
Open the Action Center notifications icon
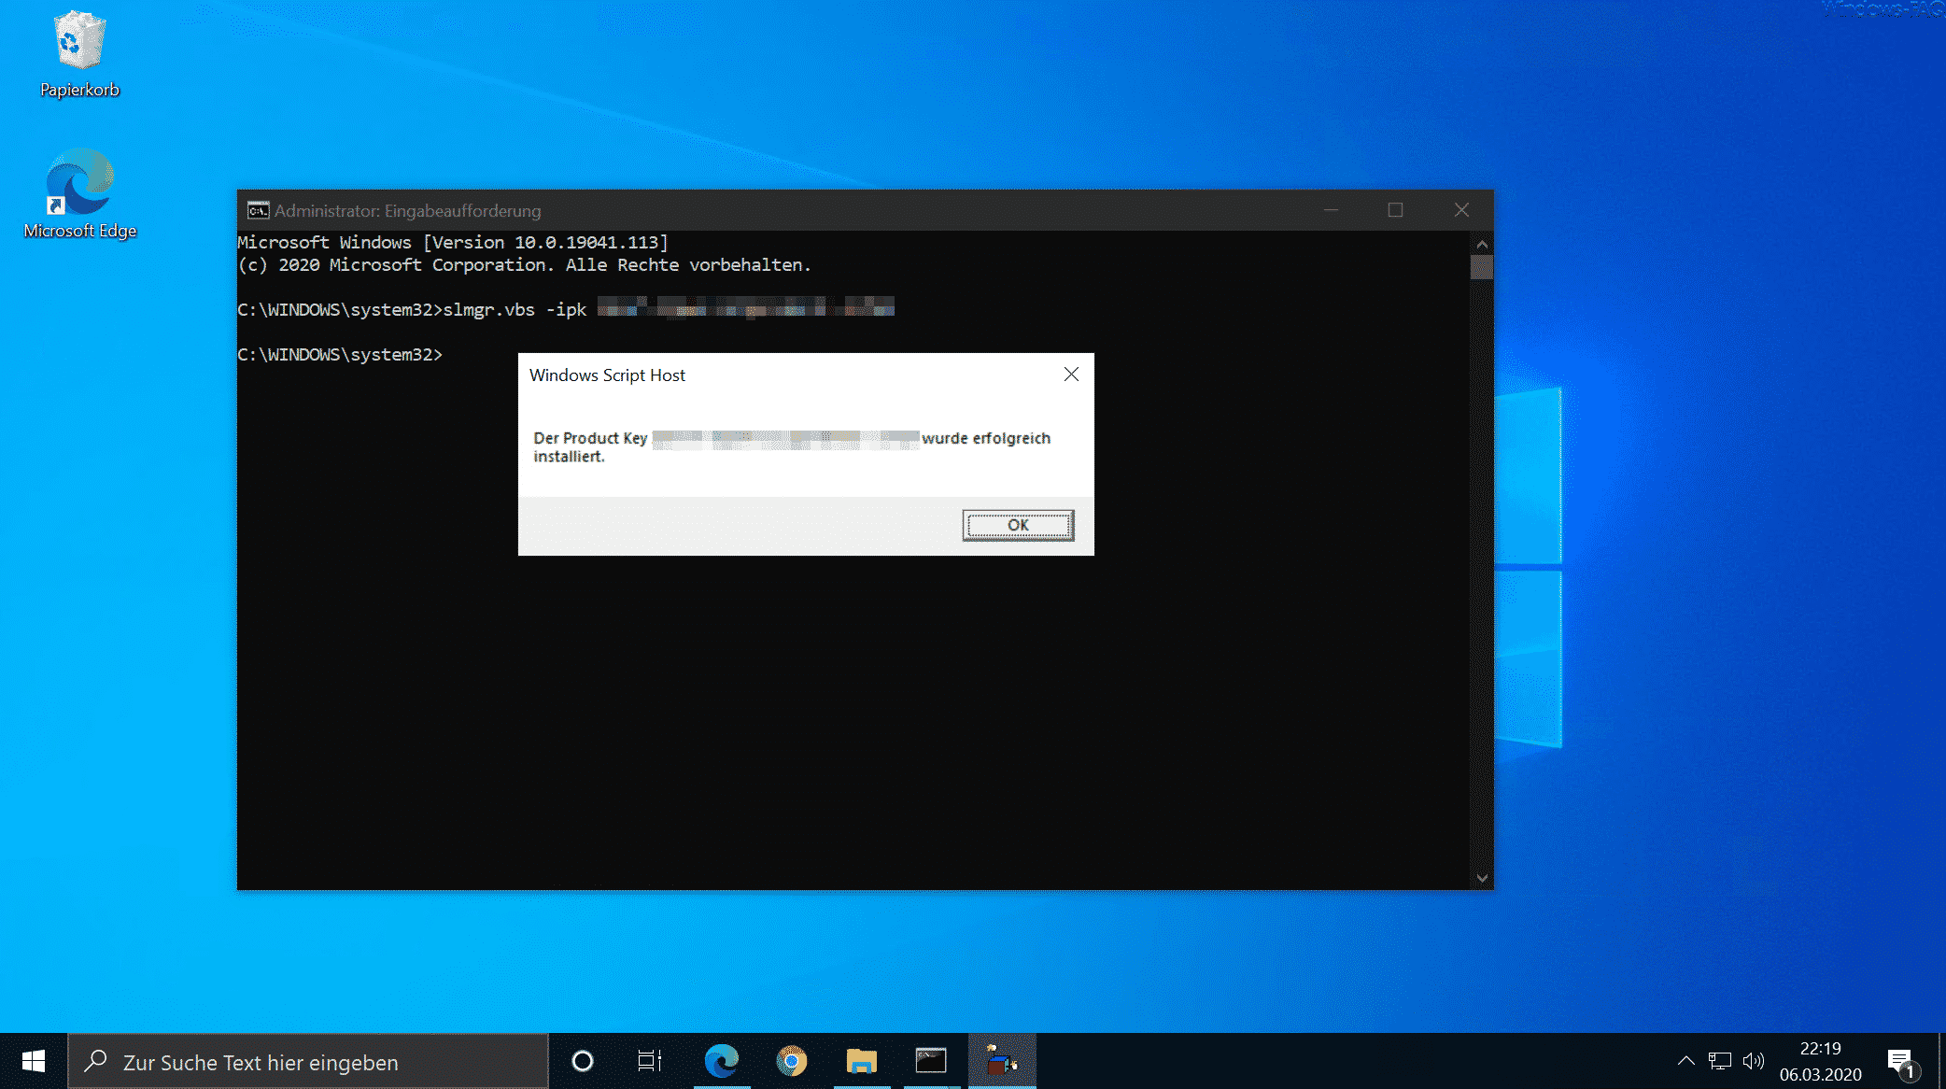coord(1902,1062)
